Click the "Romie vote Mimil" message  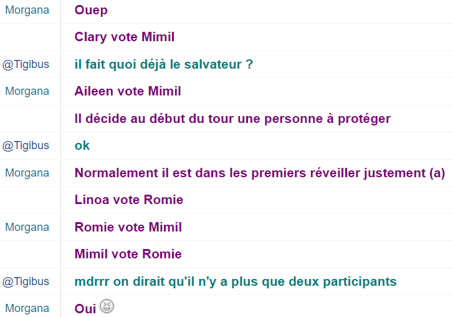(128, 227)
